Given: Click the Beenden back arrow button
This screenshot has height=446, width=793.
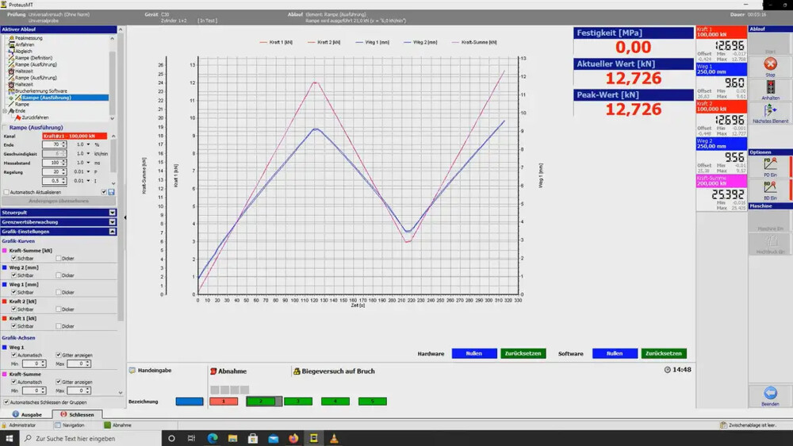Looking at the screenshot, I should point(769,394).
